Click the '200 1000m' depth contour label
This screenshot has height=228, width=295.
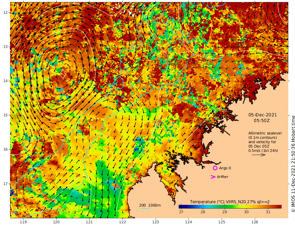(x=150, y=205)
